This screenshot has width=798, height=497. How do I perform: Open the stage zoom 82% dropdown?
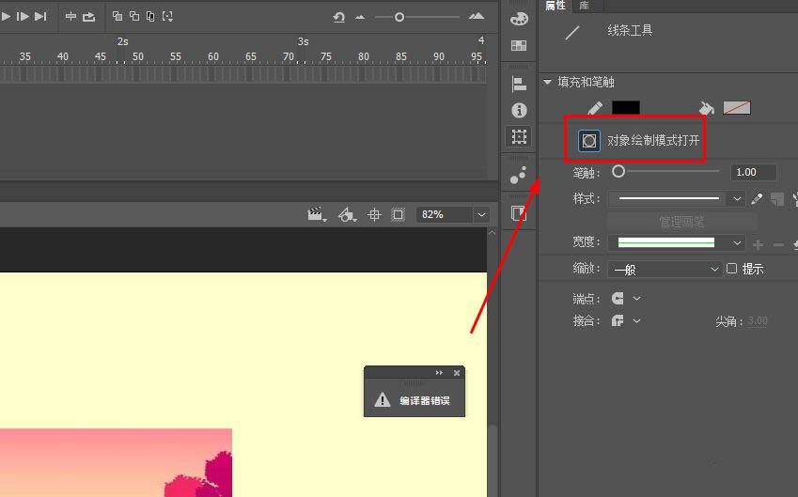481,215
